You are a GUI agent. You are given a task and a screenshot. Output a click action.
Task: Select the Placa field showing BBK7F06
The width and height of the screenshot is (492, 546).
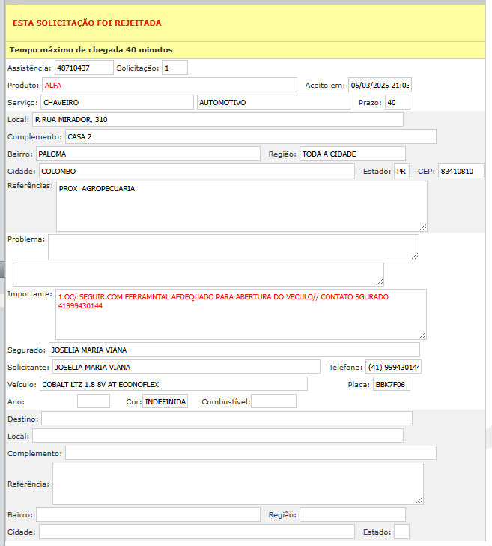pos(391,384)
